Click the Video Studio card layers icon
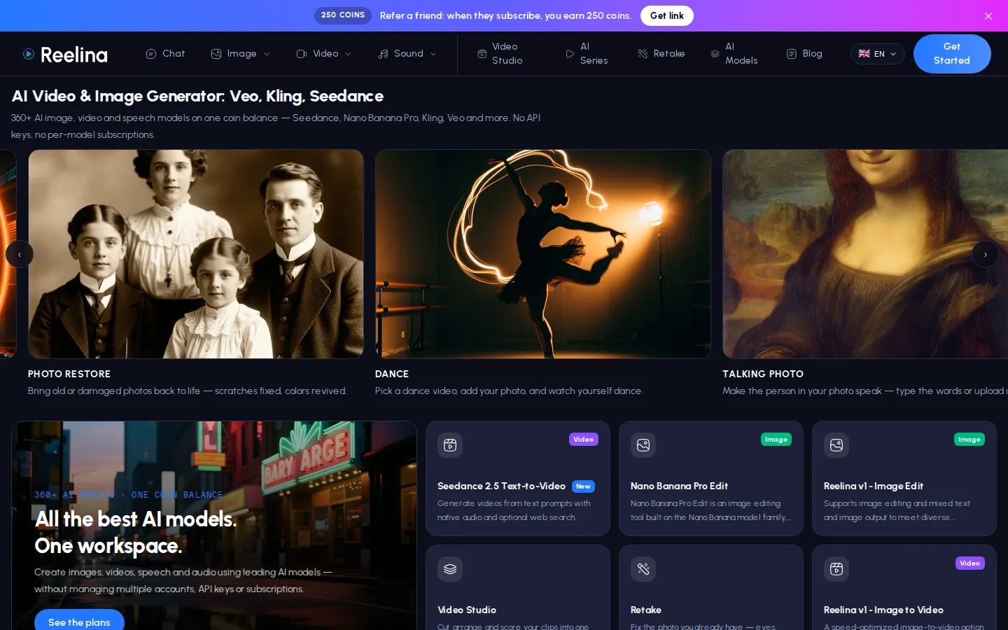Viewport: 1008px width, 630px height. click(450, 569)
